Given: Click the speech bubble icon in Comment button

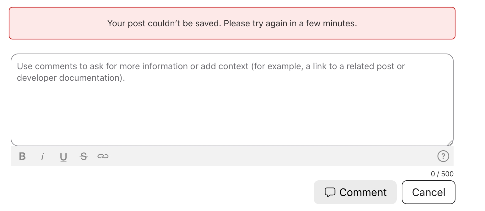Looking at the screenshot, I should coord(330,192).
